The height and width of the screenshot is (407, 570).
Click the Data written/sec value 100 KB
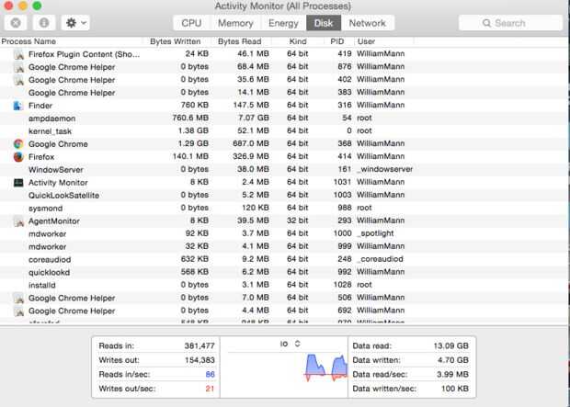[455, 389]
